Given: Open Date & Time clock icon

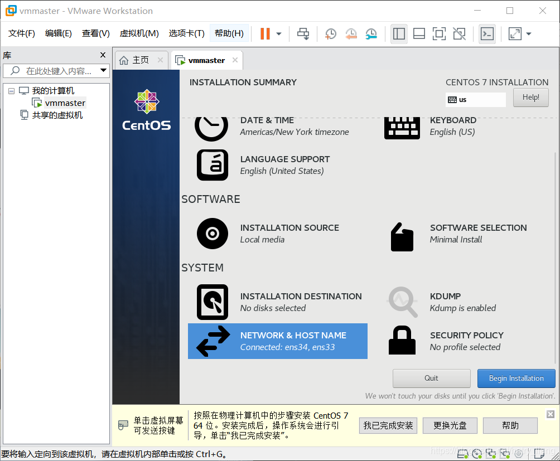Looking at the screenshot, I should click(x=211, y=128).
